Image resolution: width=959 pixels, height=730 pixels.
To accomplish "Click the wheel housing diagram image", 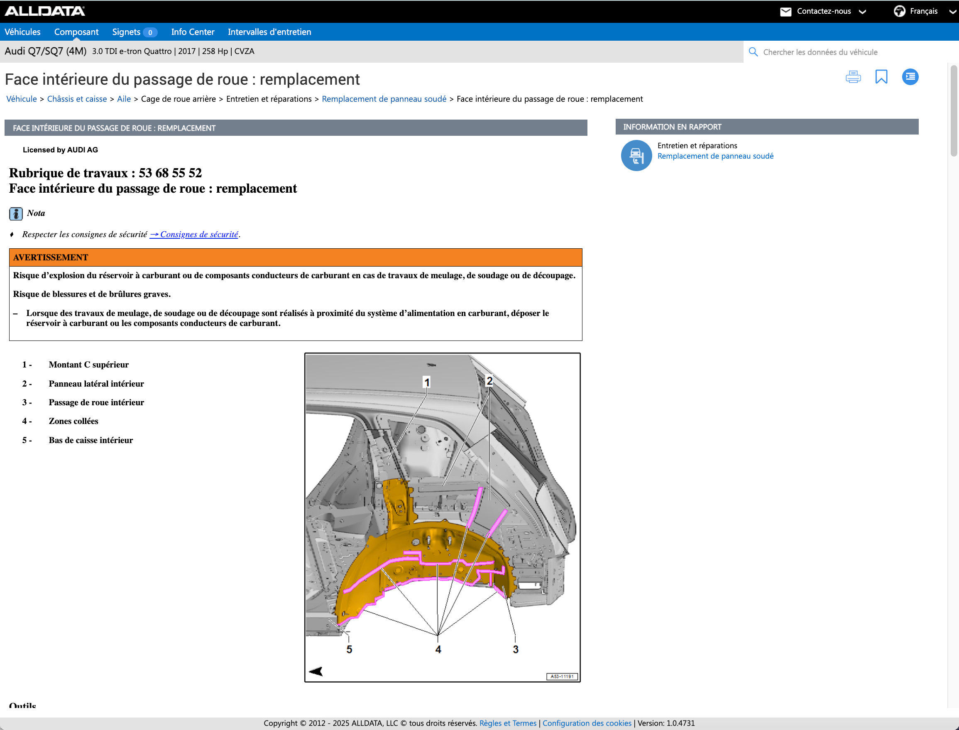I will tap(442, 517).
